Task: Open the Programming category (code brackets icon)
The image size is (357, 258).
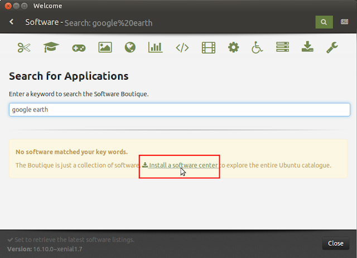Action: tap(182, 48)
